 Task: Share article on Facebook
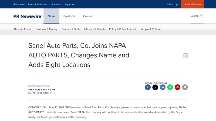point(148,87)
